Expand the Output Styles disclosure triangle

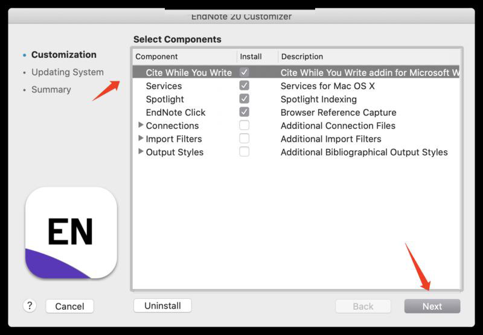141,151
